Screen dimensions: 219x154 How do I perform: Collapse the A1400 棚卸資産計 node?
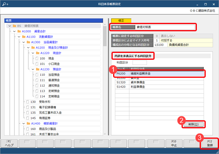[24, 124]
